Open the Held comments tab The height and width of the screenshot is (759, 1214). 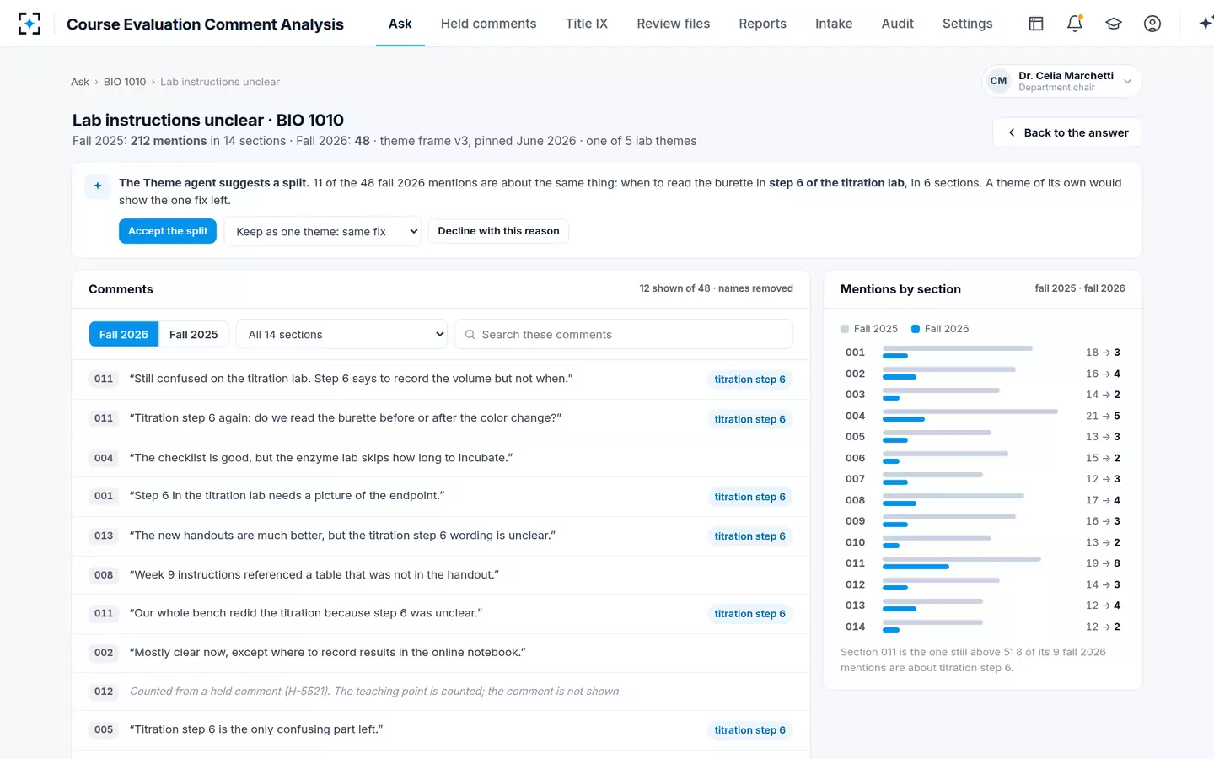pos(488,24)
